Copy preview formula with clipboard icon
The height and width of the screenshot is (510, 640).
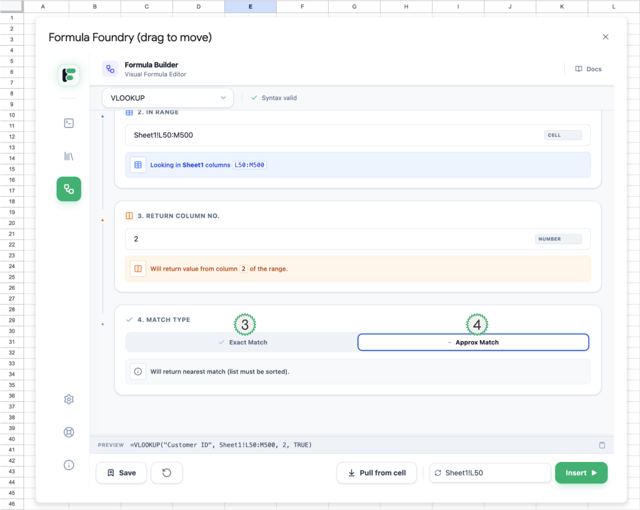tap(602, 445)
